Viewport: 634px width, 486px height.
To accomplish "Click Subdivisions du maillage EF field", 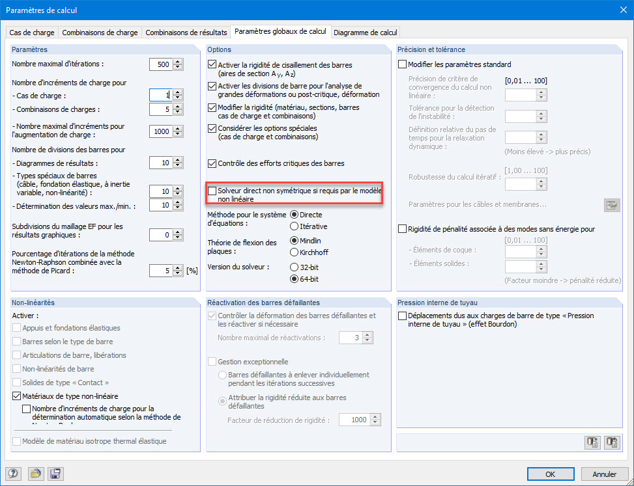I will click(x=161, y=235).
